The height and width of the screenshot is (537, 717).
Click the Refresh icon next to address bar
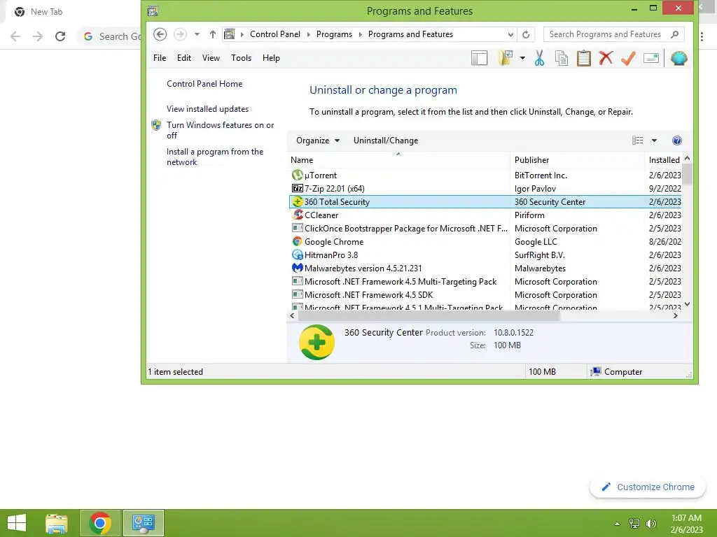pos(526,34)
